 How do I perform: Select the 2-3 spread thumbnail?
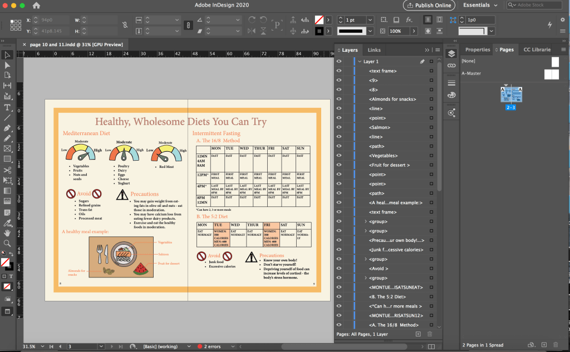click(510, 95)
